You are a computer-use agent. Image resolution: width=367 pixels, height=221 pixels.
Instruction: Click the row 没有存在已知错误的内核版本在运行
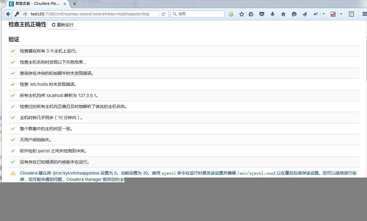(184, 162)
